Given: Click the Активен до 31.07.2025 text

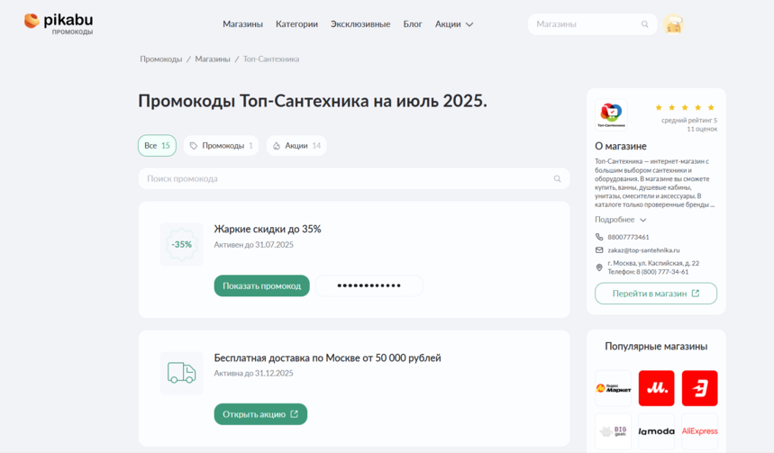Looking at the screenshot, I should pyautogui.click(x=254, y=245).
